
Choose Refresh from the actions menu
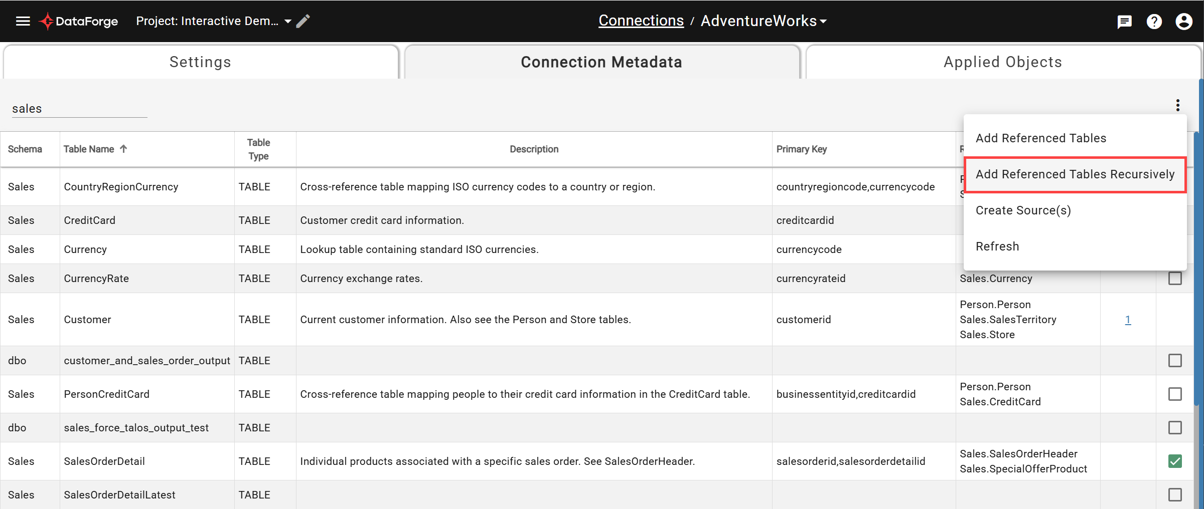click(x=997, y=246)
